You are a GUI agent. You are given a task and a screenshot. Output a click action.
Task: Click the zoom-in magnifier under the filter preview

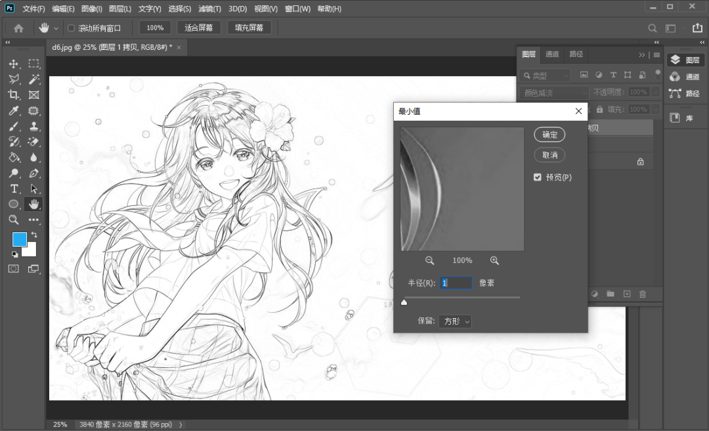click(494, 260)
